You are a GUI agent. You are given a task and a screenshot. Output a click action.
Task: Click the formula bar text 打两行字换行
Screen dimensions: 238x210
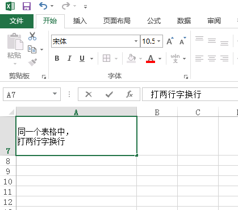[x=176, y=94]
